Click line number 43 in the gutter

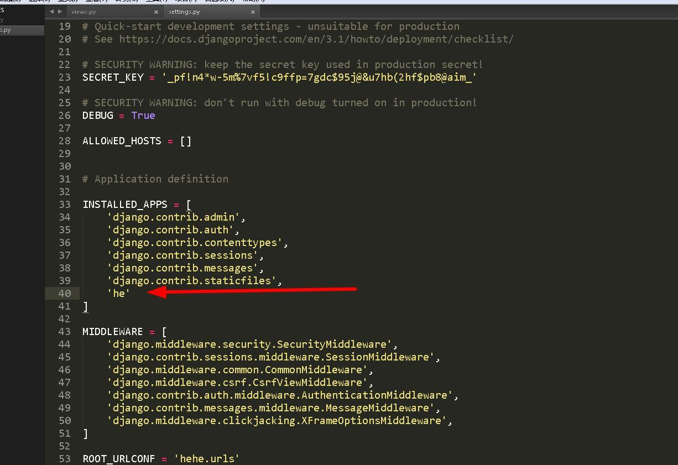click(x=65, y=331)
